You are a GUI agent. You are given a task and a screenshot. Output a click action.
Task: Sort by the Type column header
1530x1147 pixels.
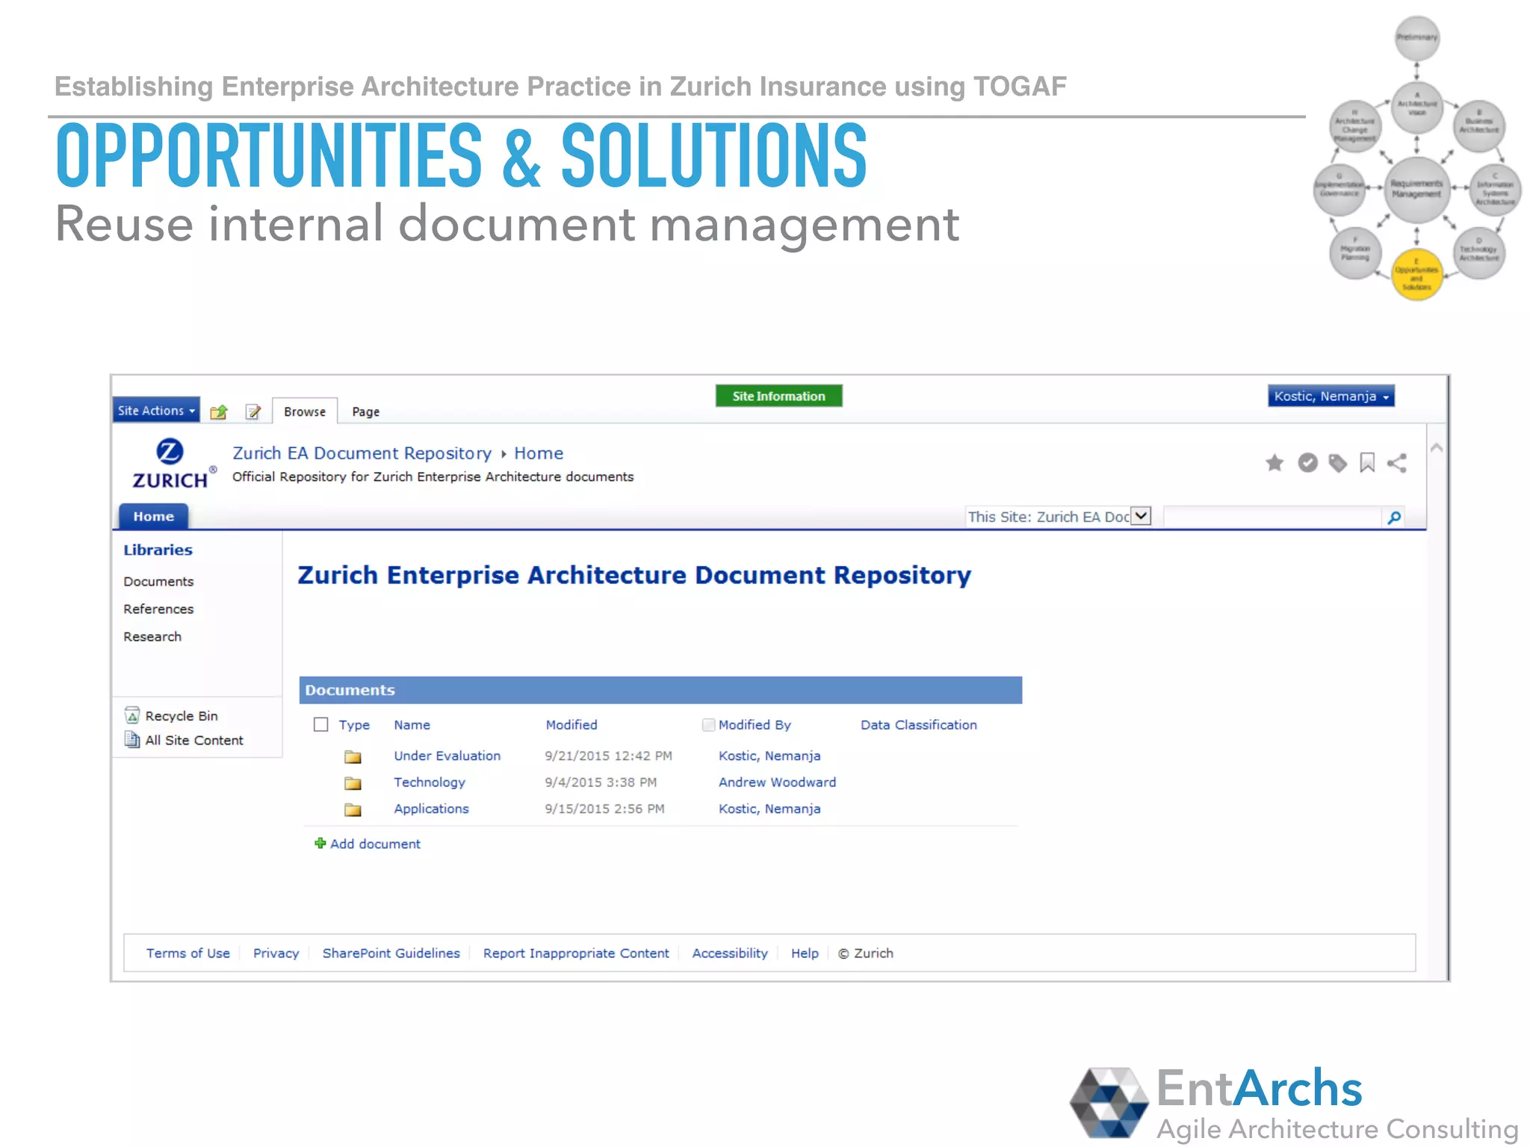(355, 725)
